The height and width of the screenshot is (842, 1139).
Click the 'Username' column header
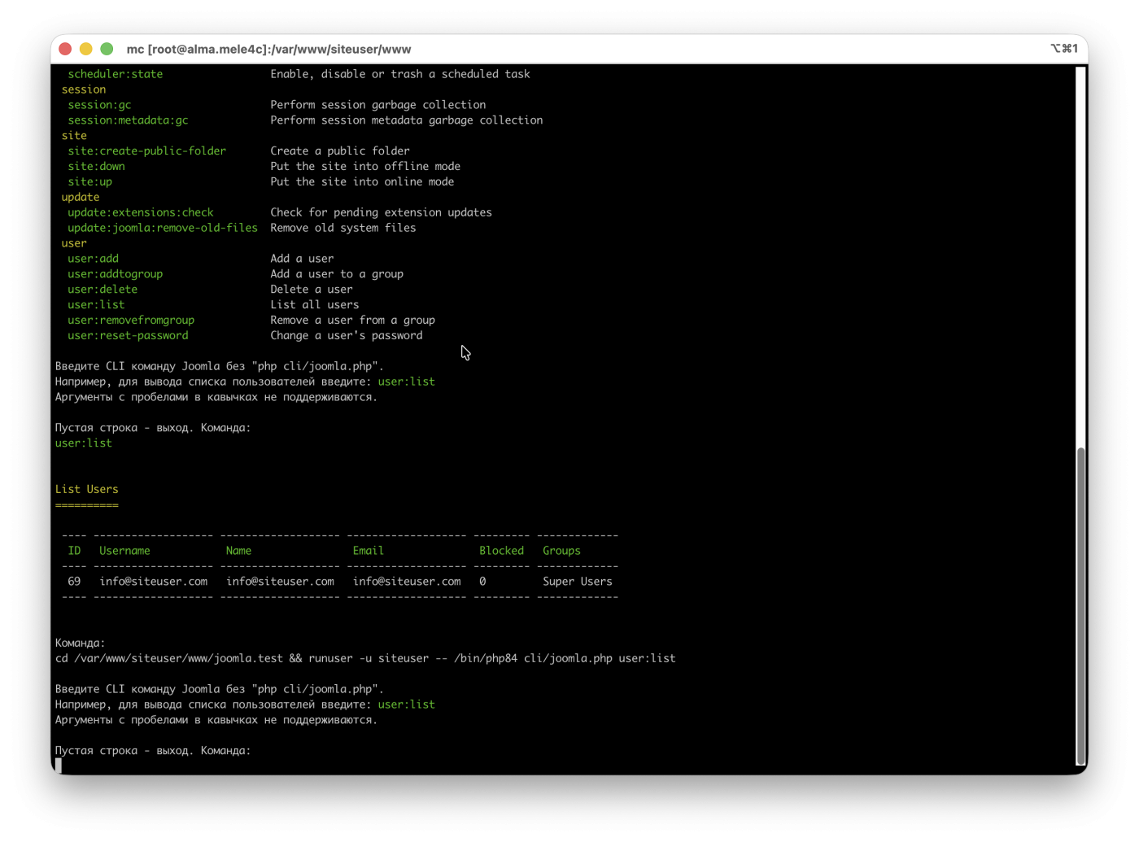pos(124,552)
